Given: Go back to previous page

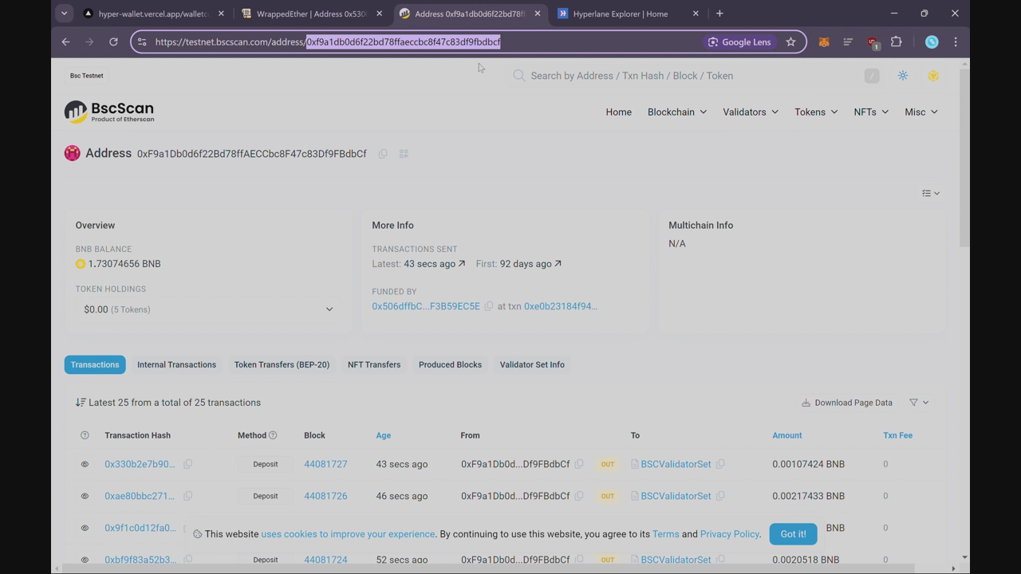Looking at the screenshot, I should (x=66, y=41).
